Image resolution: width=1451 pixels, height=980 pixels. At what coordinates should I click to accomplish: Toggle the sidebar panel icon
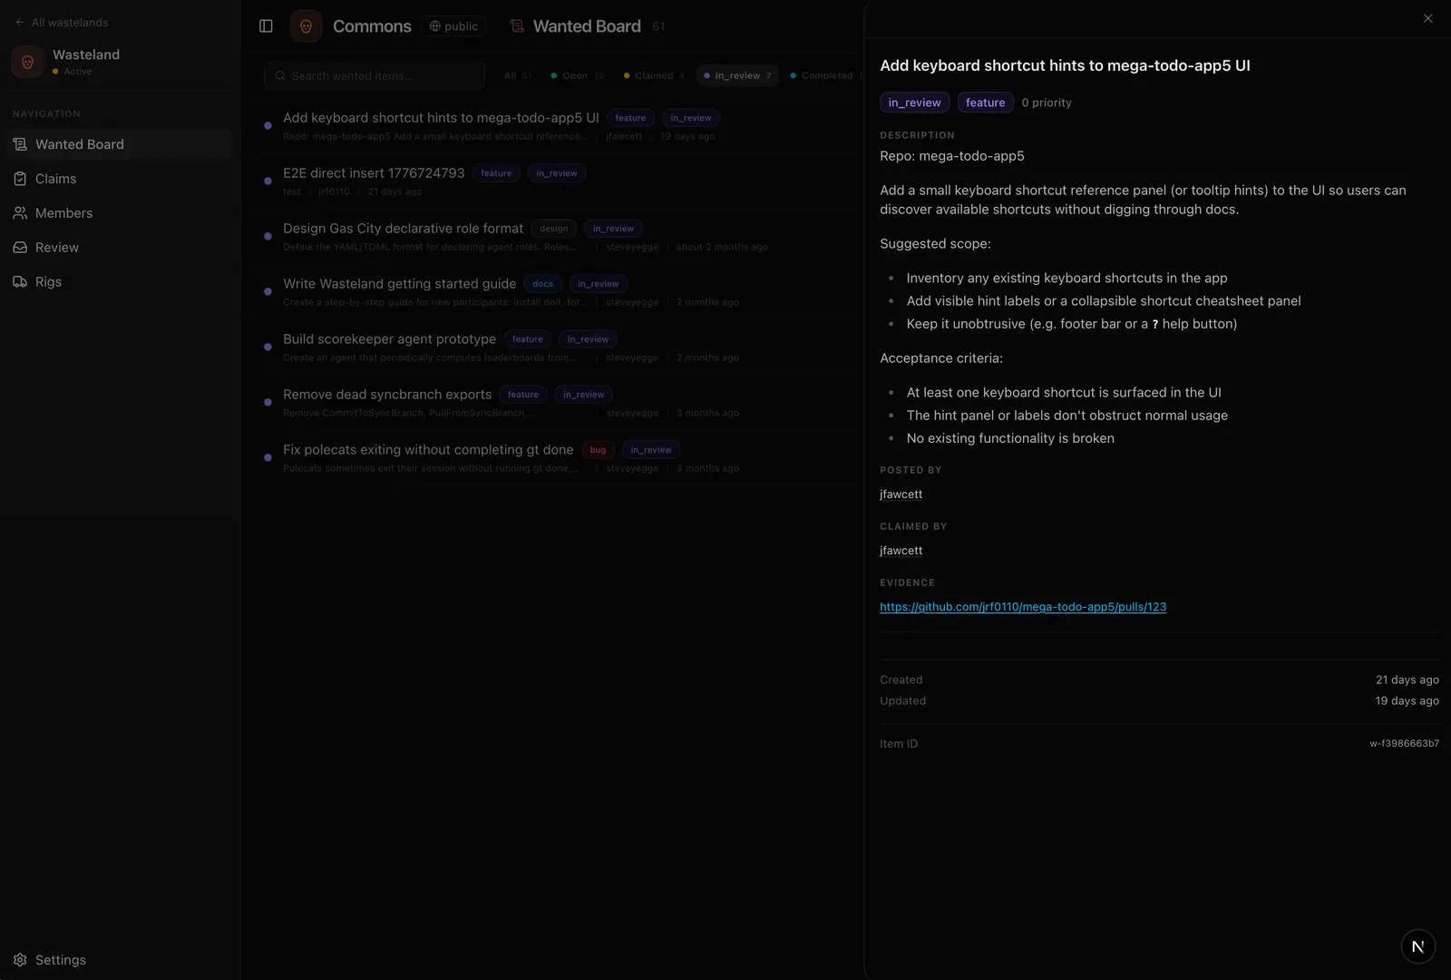pyautogui.click(x=266, y=26)
